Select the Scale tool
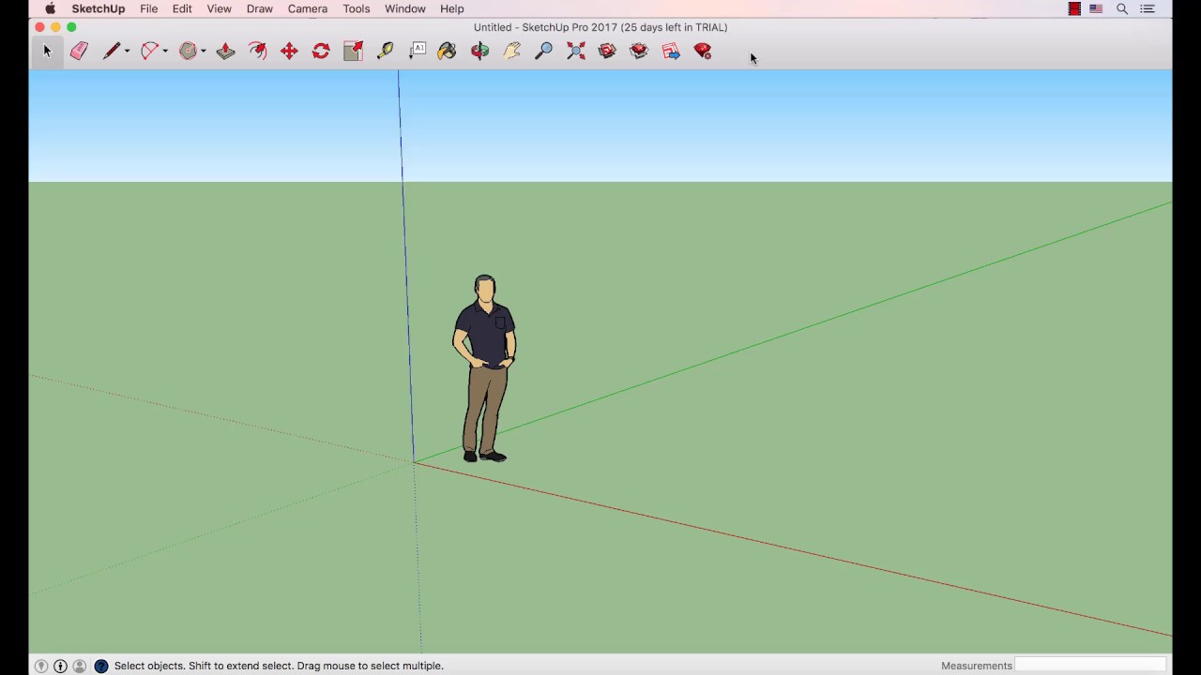This screenshot has width=1201, height=675. point(353,52)
